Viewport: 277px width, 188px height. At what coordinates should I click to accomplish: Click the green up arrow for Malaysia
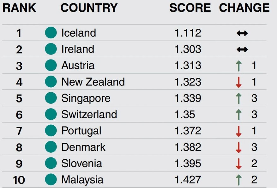[239, 180]
